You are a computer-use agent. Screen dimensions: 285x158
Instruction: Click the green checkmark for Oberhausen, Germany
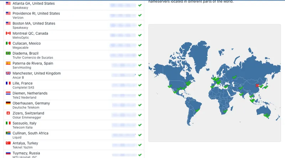140,105
